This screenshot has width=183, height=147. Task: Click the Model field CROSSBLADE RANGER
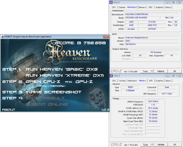pos(142,18)
